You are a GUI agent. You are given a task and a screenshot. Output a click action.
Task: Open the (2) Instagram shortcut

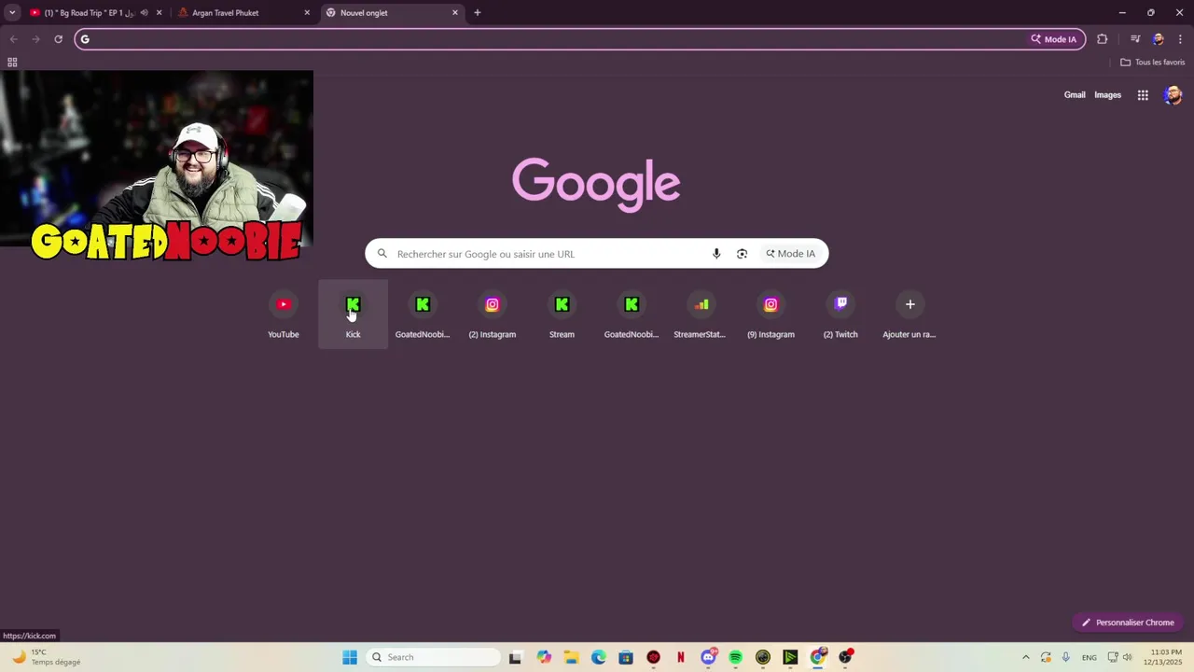point(492,315)
